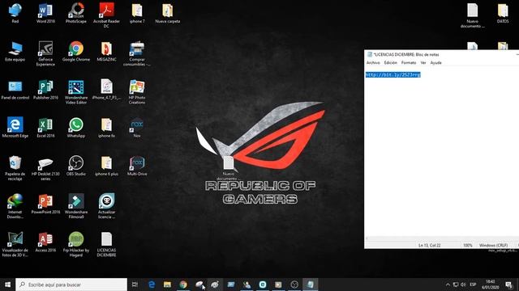Open Formato menu in Bloc de notas

point(409,63)
